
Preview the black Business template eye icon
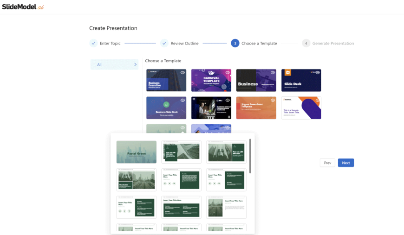click(273, 73)
